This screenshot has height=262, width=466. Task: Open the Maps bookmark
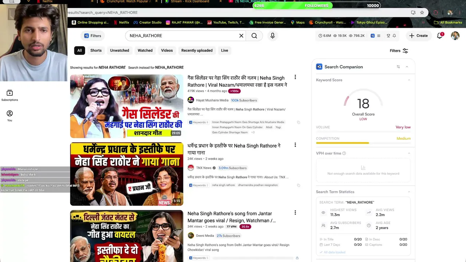[297, 22]
